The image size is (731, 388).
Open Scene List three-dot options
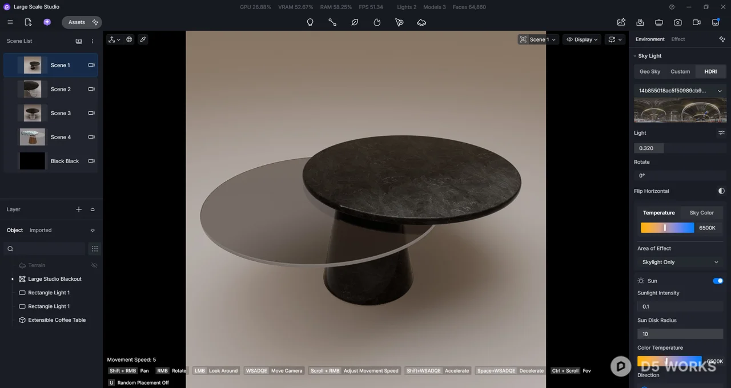click(x=93, y=41)
